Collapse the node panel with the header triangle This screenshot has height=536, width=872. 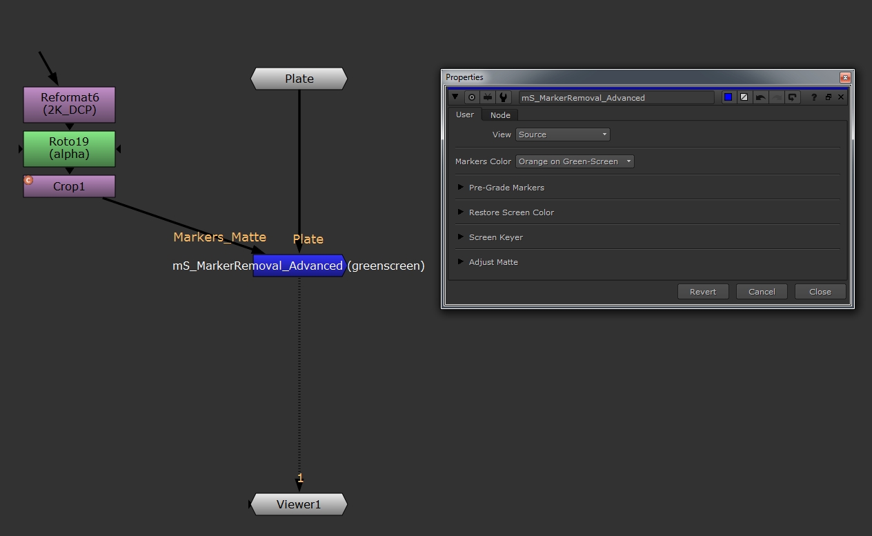(455, 97)
